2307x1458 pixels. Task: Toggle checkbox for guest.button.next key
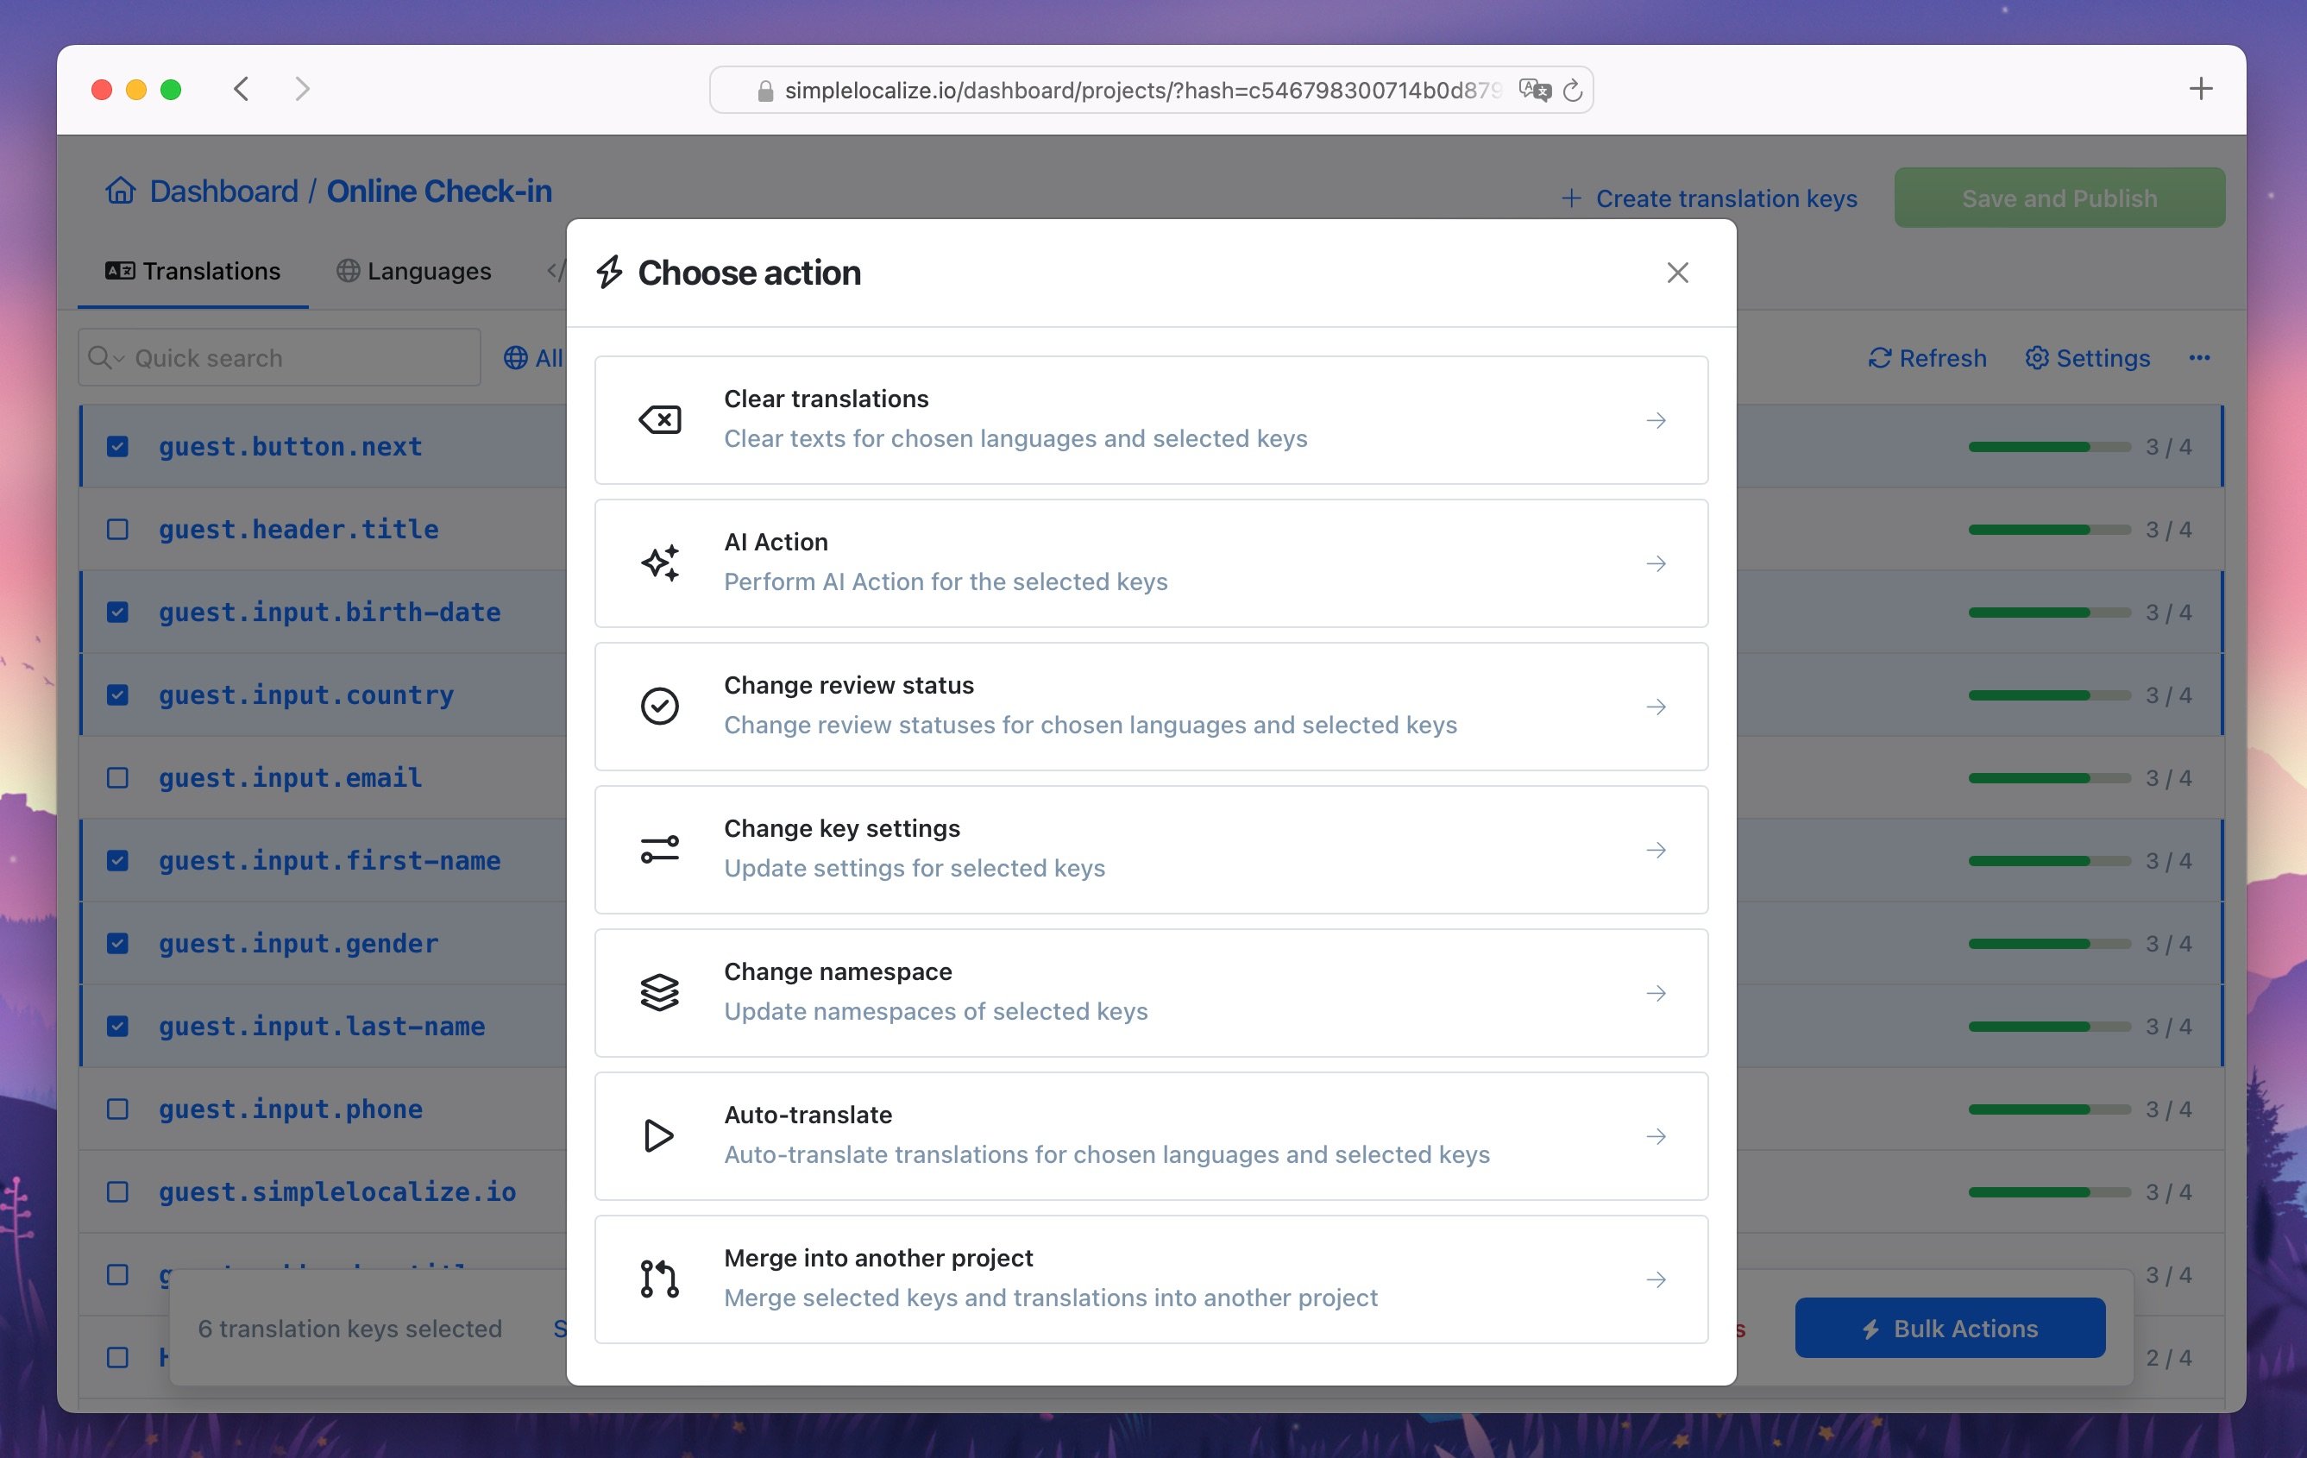[117, 447]
